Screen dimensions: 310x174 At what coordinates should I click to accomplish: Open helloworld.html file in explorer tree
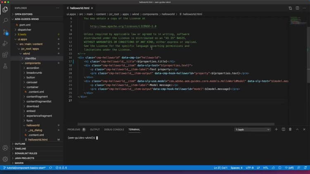tap(38, 140)
